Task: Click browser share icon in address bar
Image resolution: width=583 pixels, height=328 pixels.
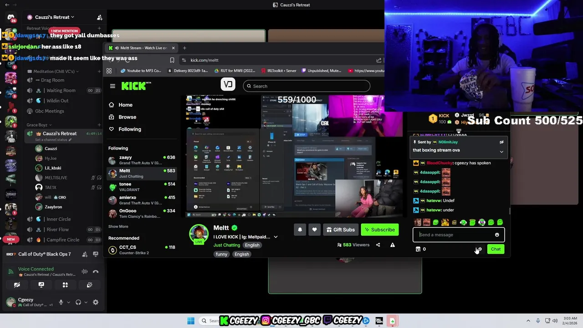Action: (x=378, y=60)
